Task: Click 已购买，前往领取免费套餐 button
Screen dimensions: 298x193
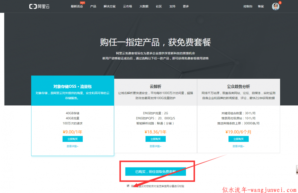Action: click(x=155, y=171)
